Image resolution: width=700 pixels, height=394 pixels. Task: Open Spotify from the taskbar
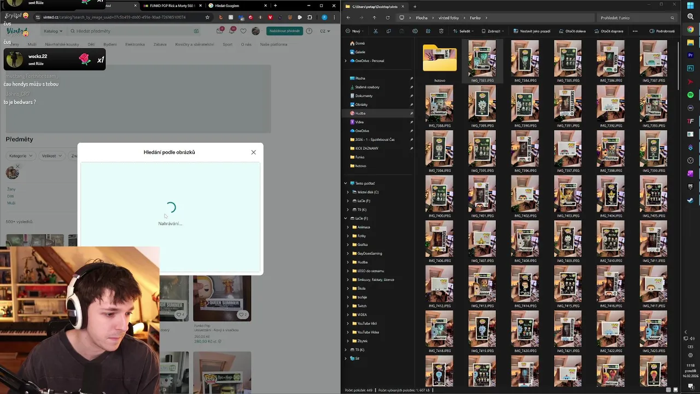(x=690, y=95)
